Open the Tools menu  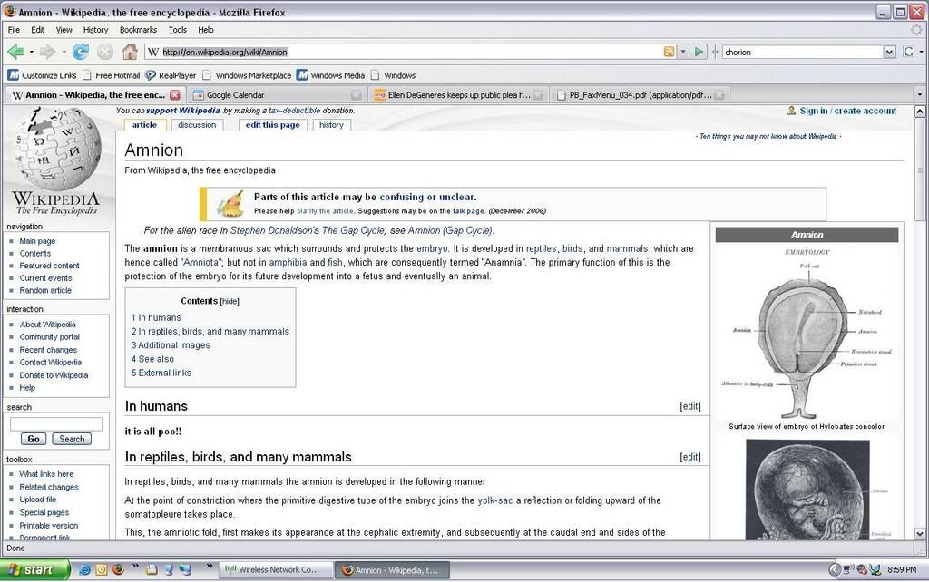pyautogui.click(x=177, y=30)
